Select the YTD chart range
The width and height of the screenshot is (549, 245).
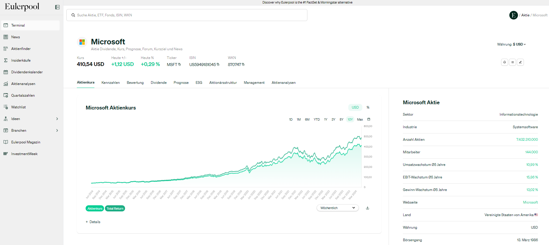click(x=317, y=119)
